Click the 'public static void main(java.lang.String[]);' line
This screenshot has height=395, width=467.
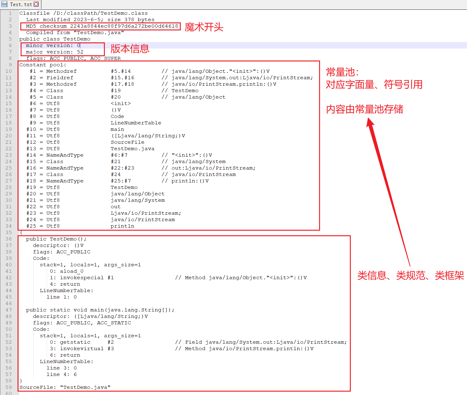100,310
